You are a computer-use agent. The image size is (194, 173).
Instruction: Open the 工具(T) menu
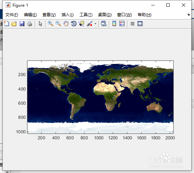tap(86, 15)
